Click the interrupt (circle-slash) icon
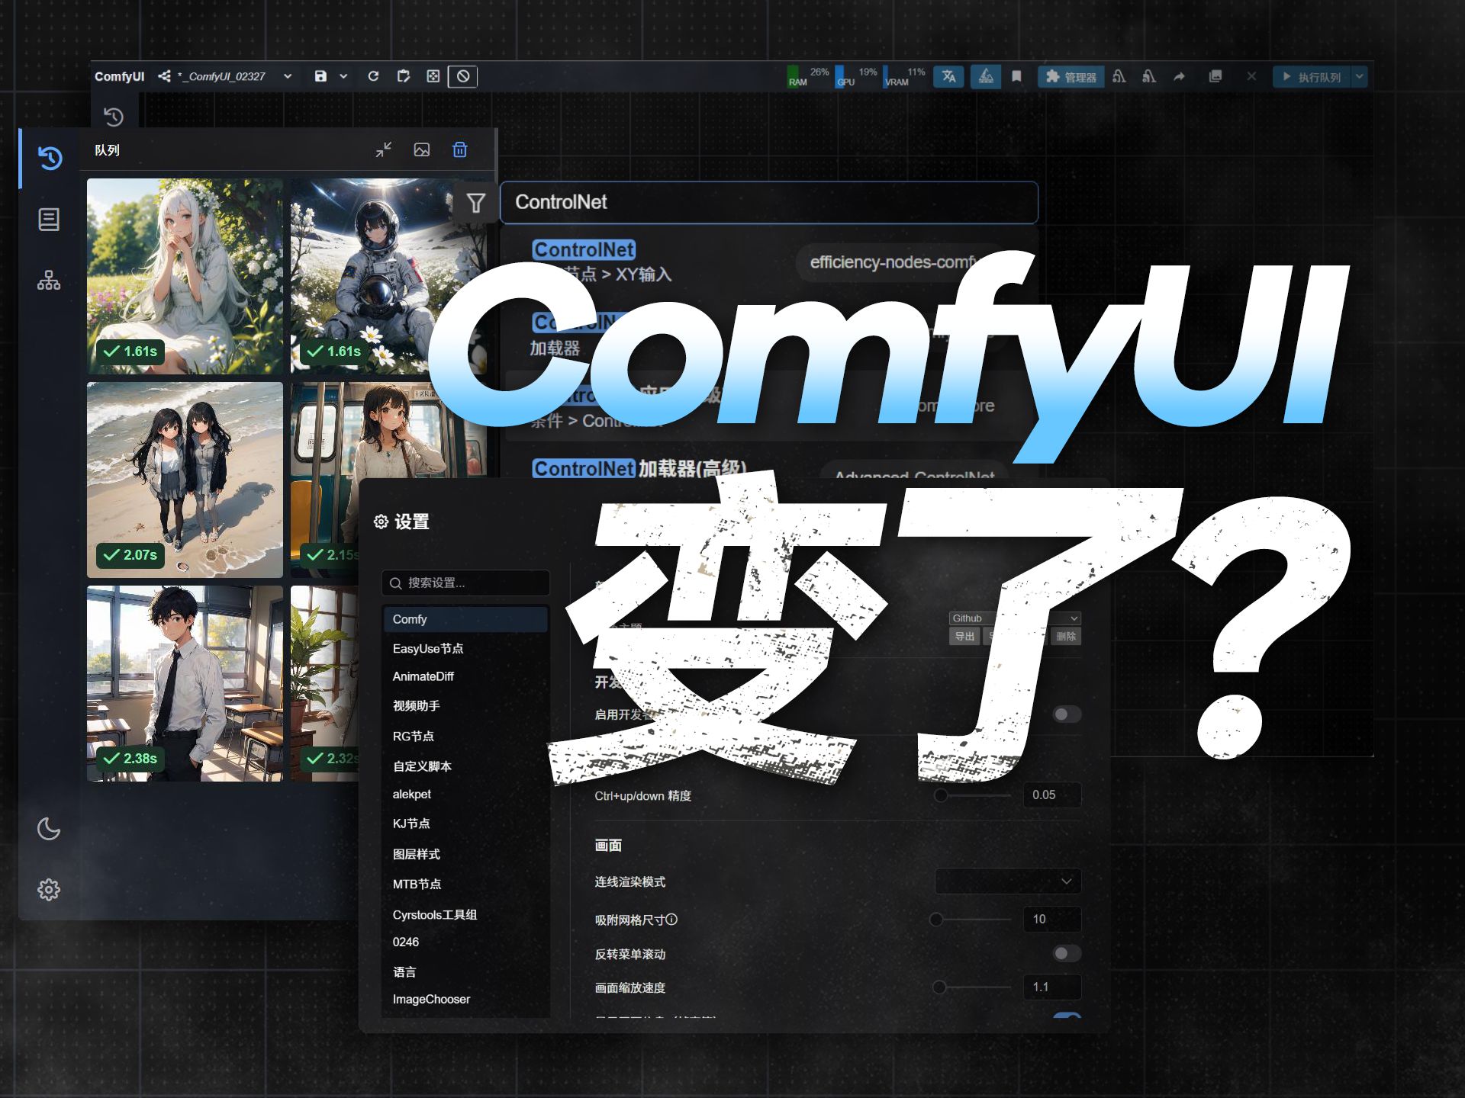1465x1098 pixels. coord(462,76)
